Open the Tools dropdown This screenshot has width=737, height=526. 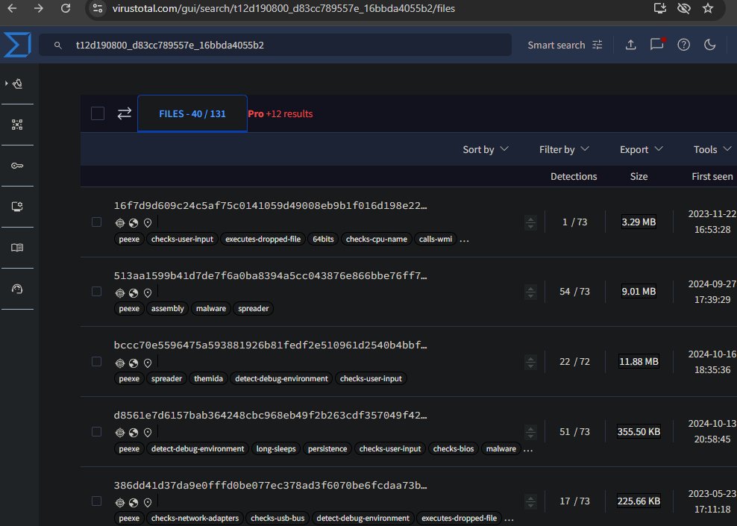point(712,149)
